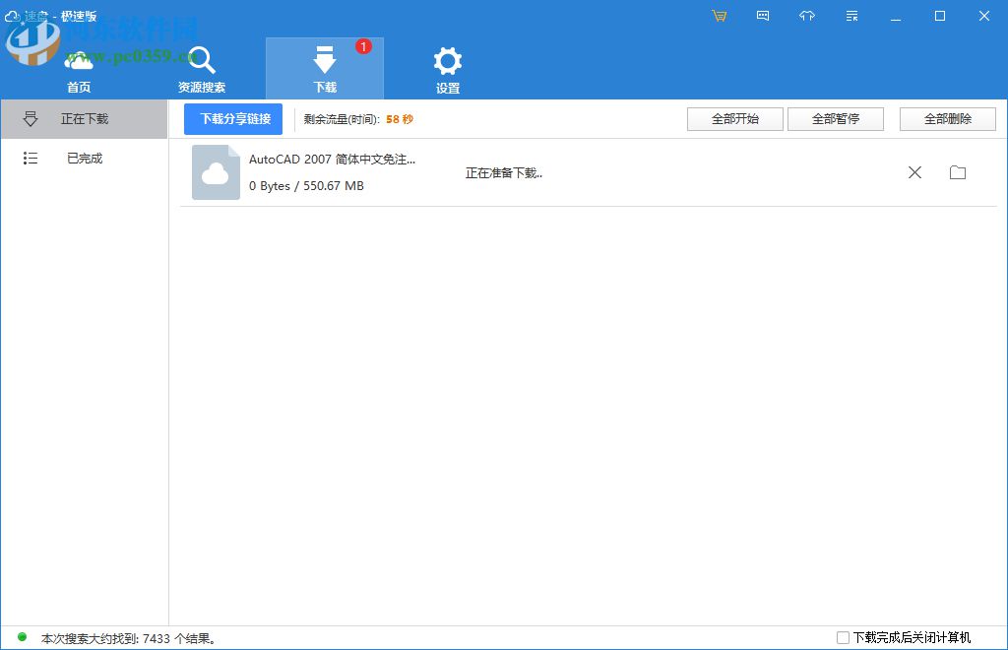Open the main menu list icon
Image resolution: width=1008 pixels, height=650 pixels.
point(851,16)
